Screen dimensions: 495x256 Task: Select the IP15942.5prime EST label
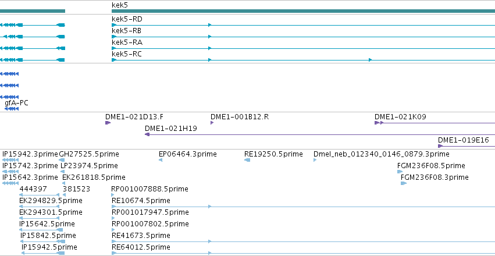click(x=49, y=247)
